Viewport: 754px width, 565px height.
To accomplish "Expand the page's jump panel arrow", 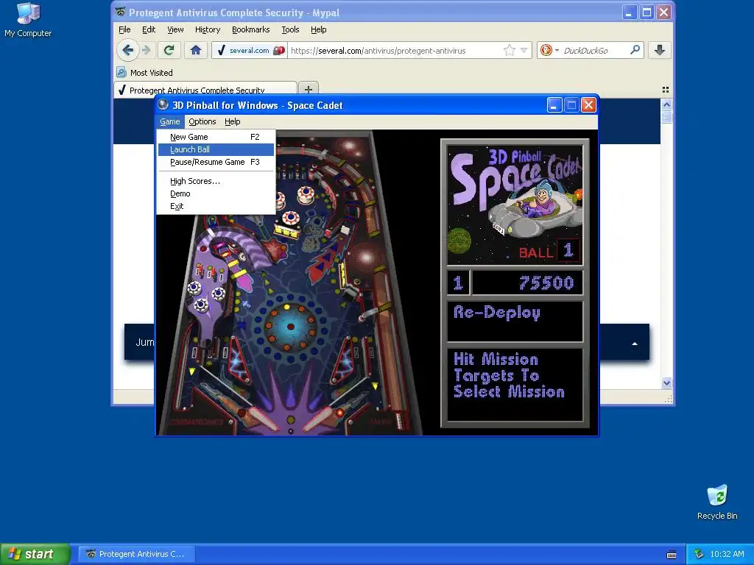I will coord(635,344).
